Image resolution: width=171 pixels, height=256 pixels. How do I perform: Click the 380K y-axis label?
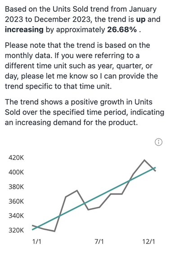pyautogui.click(x=16, y=187)
